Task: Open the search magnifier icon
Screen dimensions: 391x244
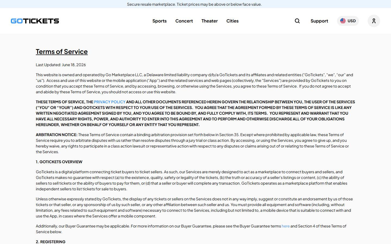Action: (297, 21)
